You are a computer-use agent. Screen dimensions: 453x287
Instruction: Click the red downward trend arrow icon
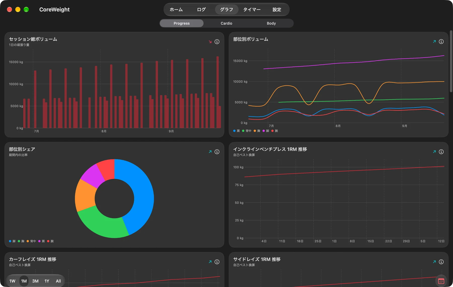pyautogui.click(x=210, y=42)
